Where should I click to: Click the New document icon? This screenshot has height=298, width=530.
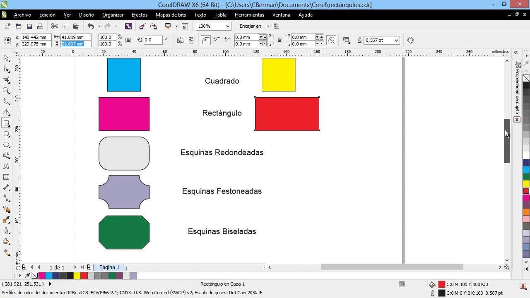pyautogui.click(x=7, y=26)
